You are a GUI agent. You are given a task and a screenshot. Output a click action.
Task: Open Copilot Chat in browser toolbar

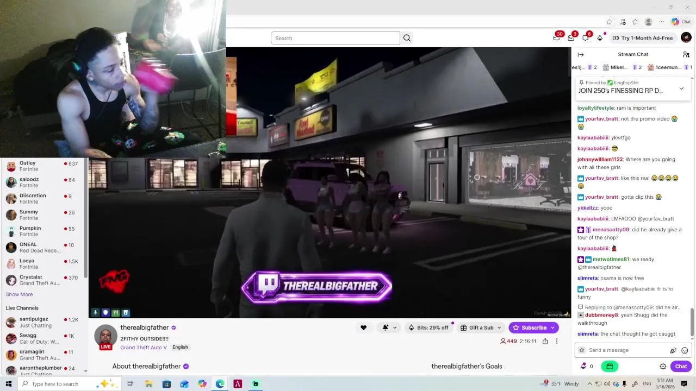coord(681,22)
